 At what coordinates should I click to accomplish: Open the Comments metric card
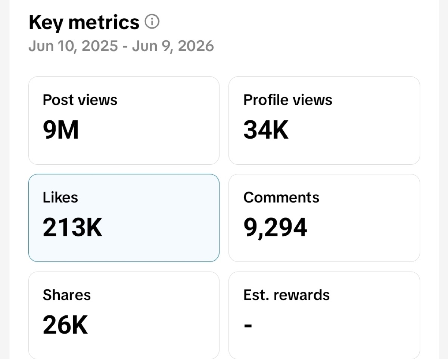[x=324, y=218]
